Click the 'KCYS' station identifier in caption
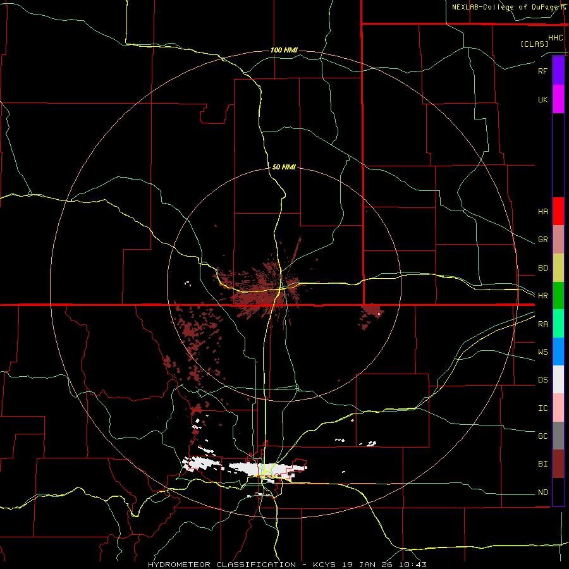 (324, 565)
